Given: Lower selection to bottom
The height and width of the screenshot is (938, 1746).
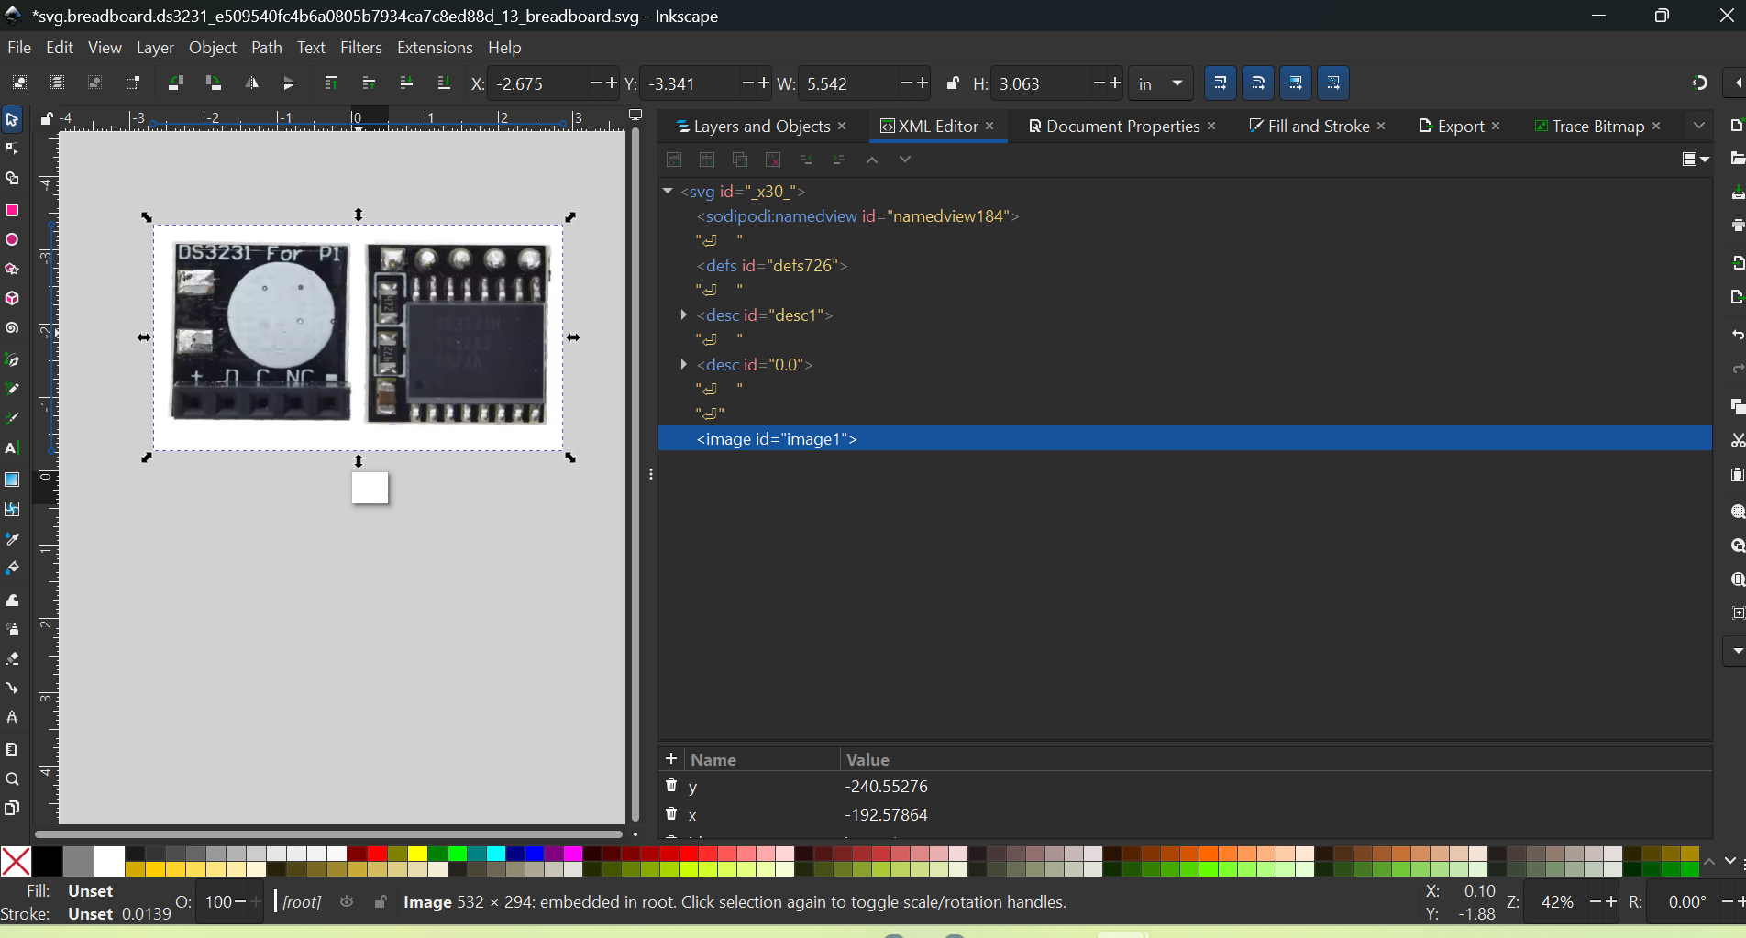Looking at the screenshot, I should tap(444, 83).
